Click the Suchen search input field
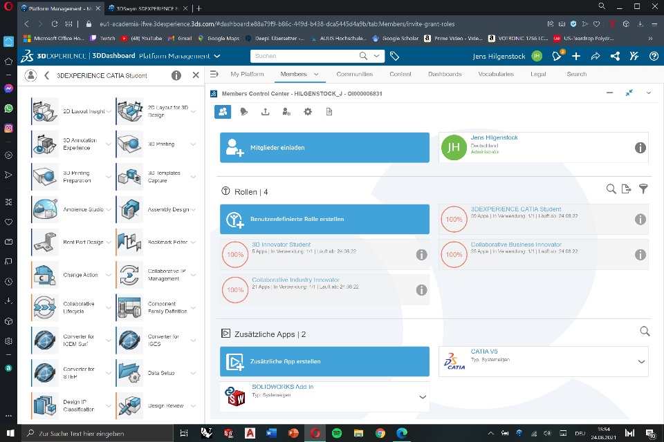Screen dimensions: 664x442 (305, 56)
